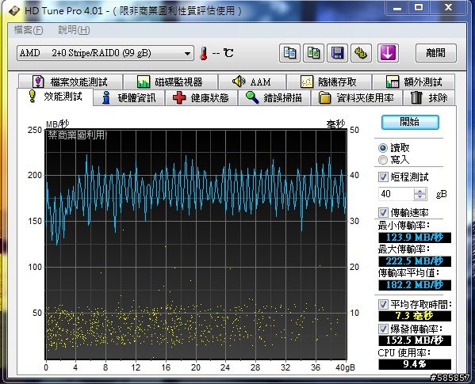Click the minimum transfer rate value 123.9 MB/秒
475x384 pixels.
(x=415, y=238)
